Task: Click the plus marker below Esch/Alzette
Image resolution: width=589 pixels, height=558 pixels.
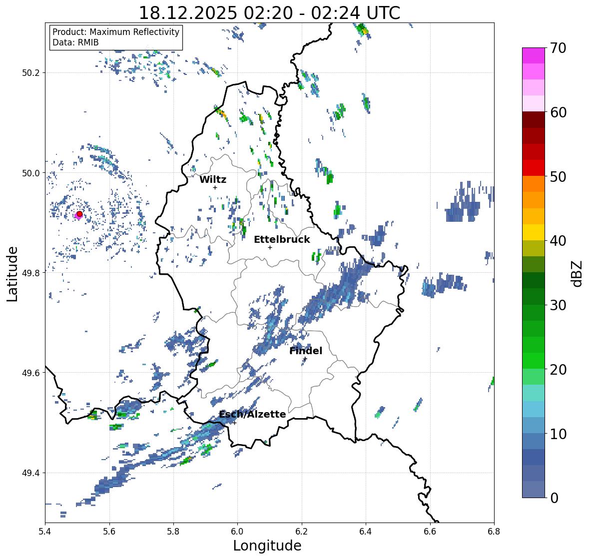Action: [234, 423]
